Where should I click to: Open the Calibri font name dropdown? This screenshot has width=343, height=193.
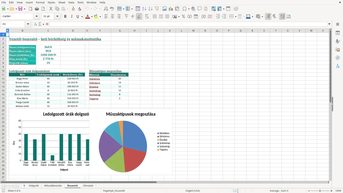(36, 17)
